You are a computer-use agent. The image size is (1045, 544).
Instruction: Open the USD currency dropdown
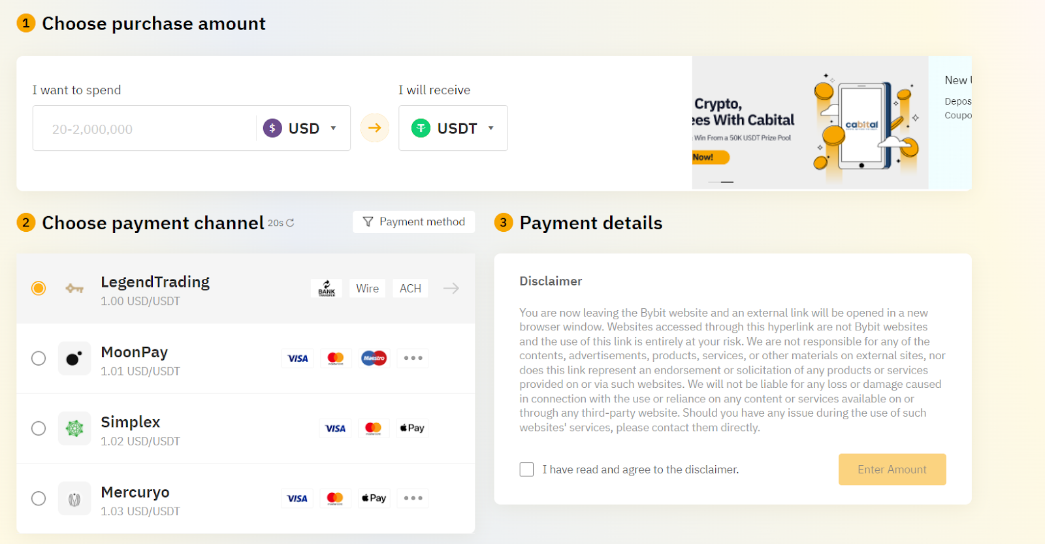300,128
